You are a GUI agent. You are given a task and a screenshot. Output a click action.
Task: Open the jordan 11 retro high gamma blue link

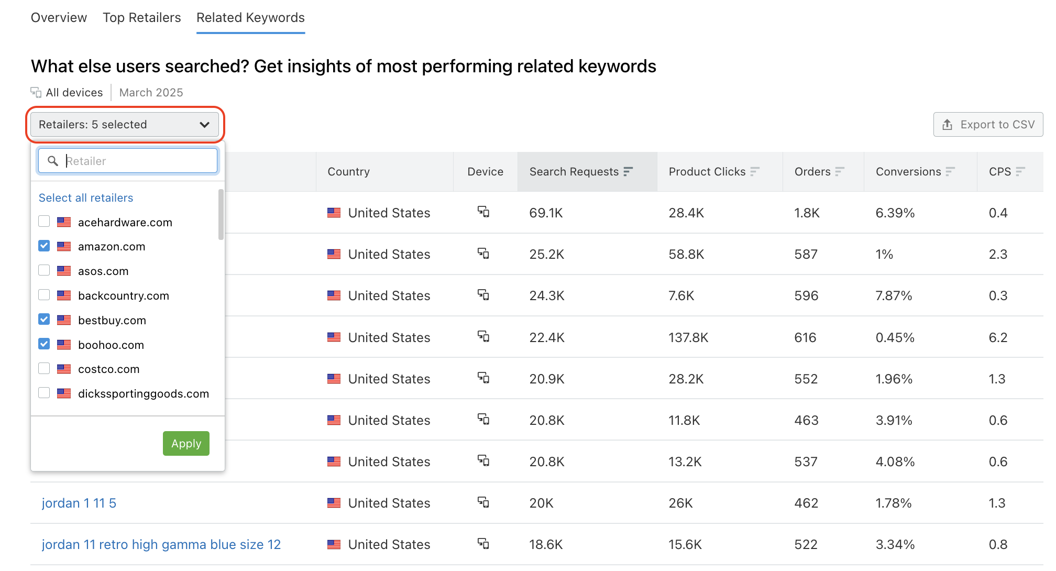point(161,544)
